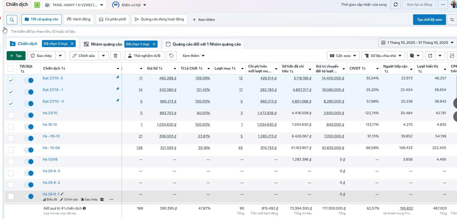This screenshot has height=219, width=457.
Task: Click the view settings sliders icon
Action: [452, 20]
